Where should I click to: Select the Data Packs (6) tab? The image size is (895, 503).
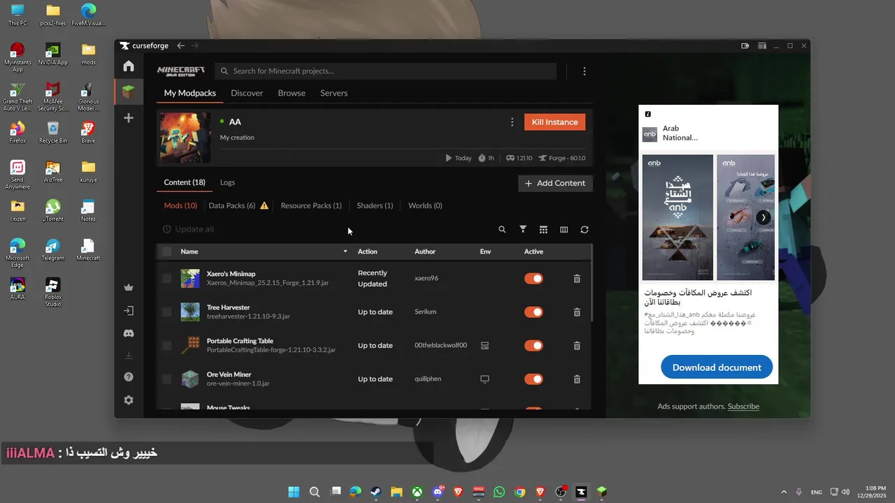click(x=232, y=205)
